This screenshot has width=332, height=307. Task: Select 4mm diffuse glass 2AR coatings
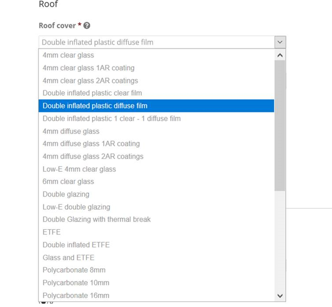pos(156,156)
